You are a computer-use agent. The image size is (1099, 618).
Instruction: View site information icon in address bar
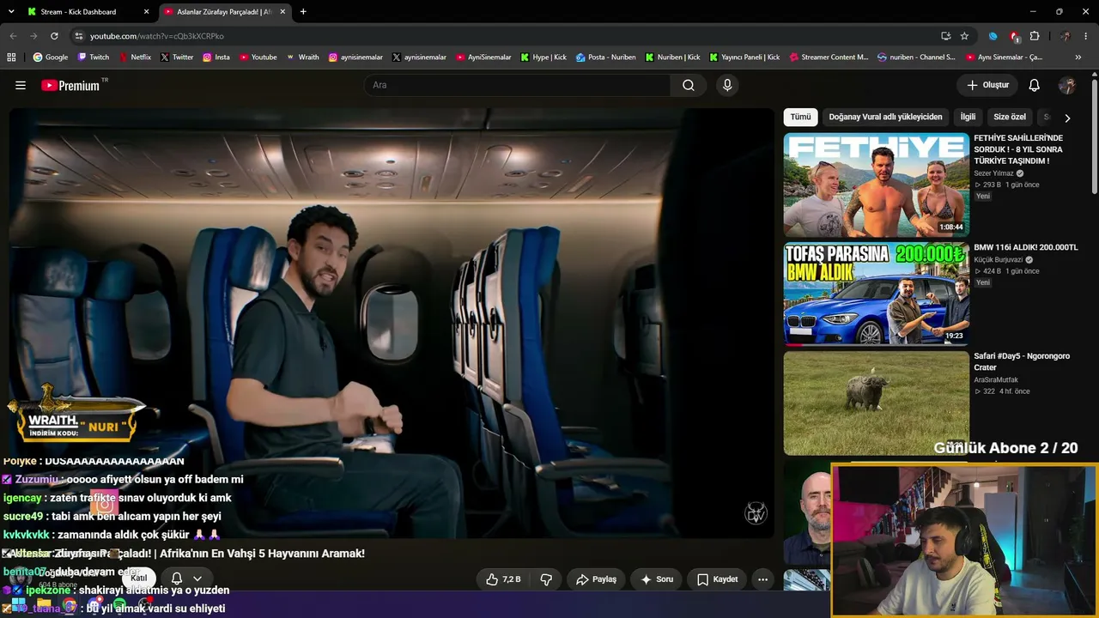coord(79,36)
